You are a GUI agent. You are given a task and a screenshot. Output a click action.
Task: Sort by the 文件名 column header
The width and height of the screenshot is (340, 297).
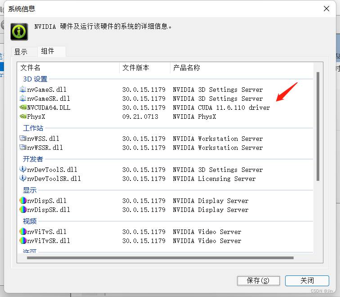coord(68,67)
